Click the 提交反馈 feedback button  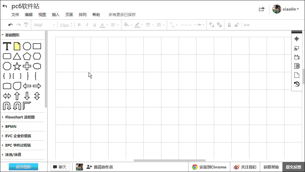coord(293,167)
